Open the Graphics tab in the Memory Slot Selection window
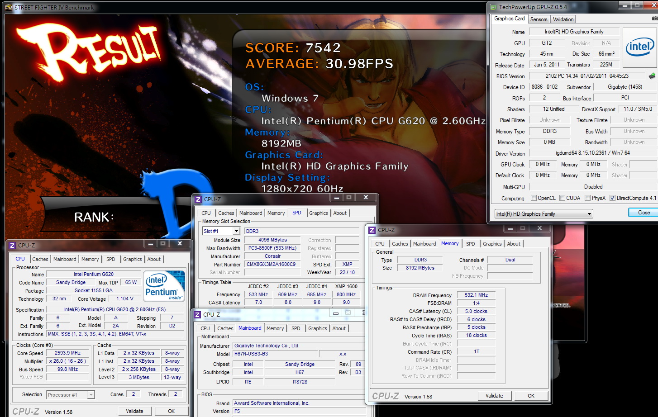 click(319, 213)
